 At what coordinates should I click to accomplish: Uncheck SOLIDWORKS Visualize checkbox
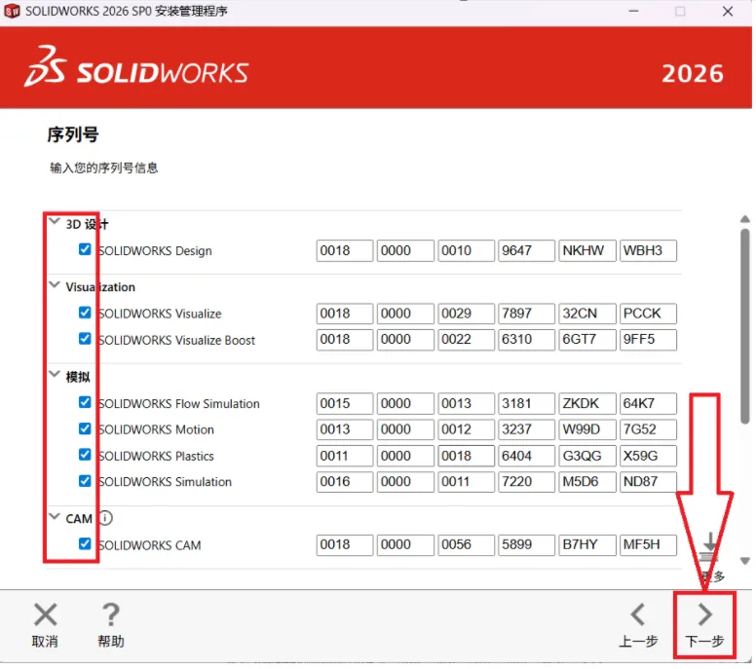click(x=85, y=315)
